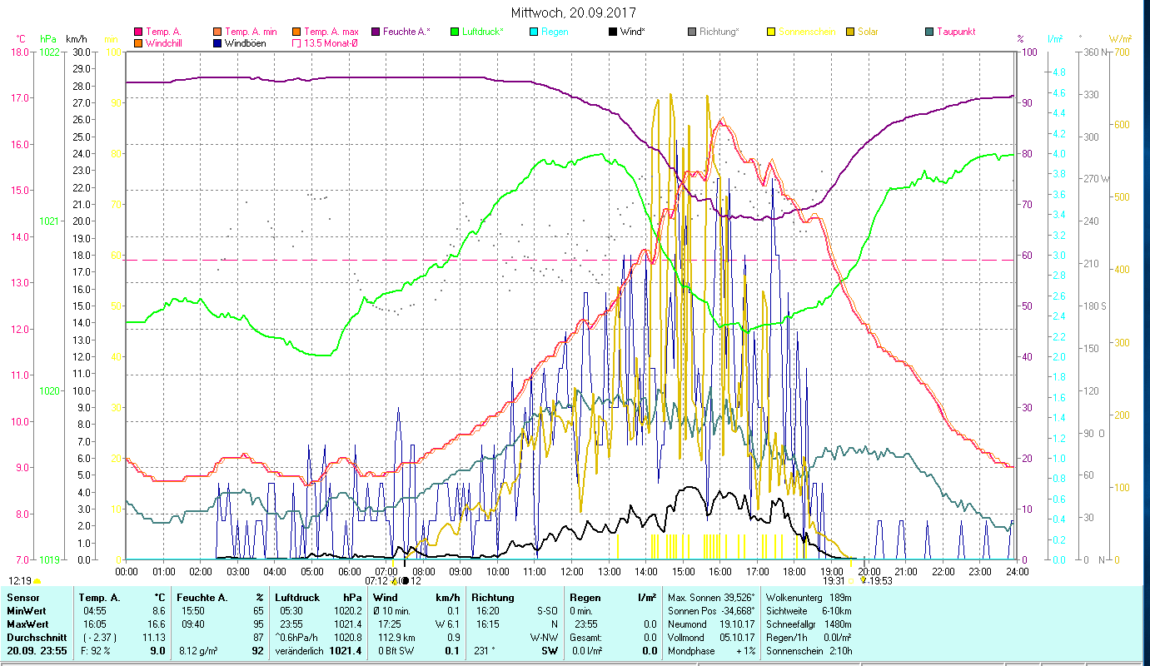Click the Wind* black legend box
Screen dimensions: 1150x666
pos(613,32)
